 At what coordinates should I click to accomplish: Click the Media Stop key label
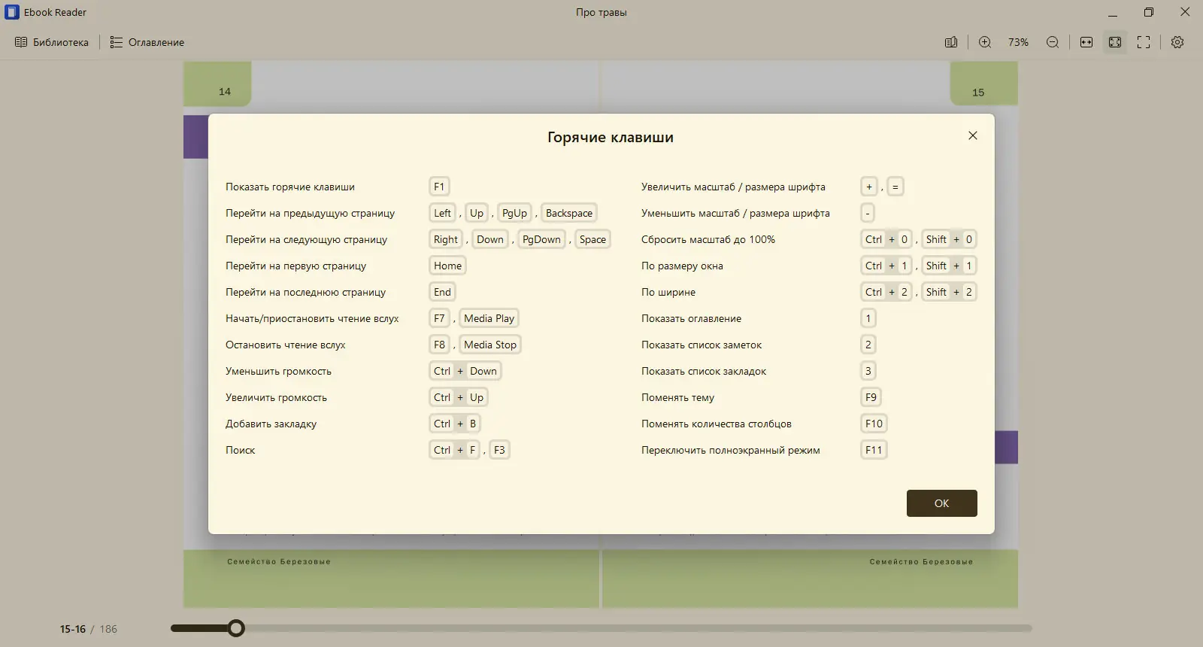click(x=490, y=345)
